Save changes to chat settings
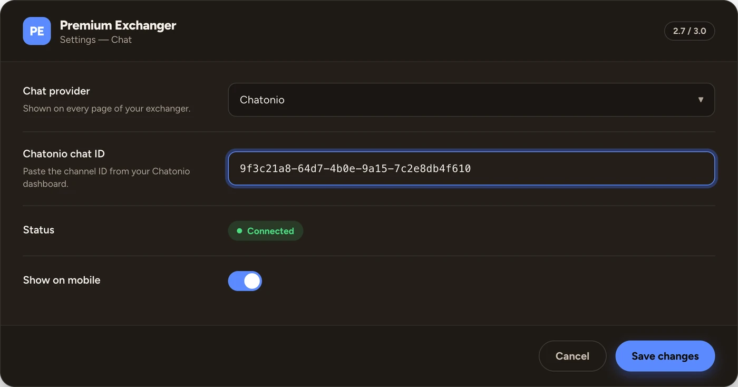This screenshot has height=387, width=738. point(665,356)
